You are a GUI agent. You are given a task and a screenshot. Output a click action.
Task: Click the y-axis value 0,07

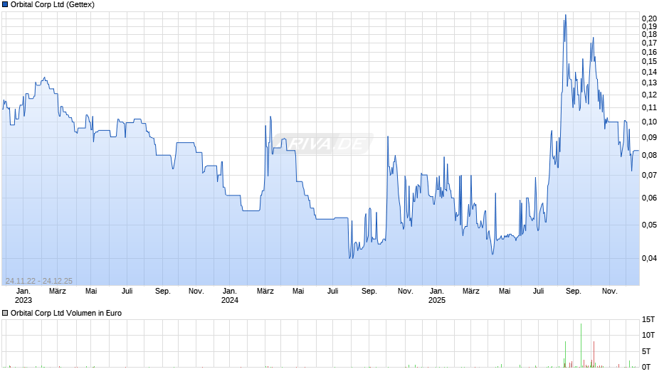pyautogui.click(x=649, y=175)
